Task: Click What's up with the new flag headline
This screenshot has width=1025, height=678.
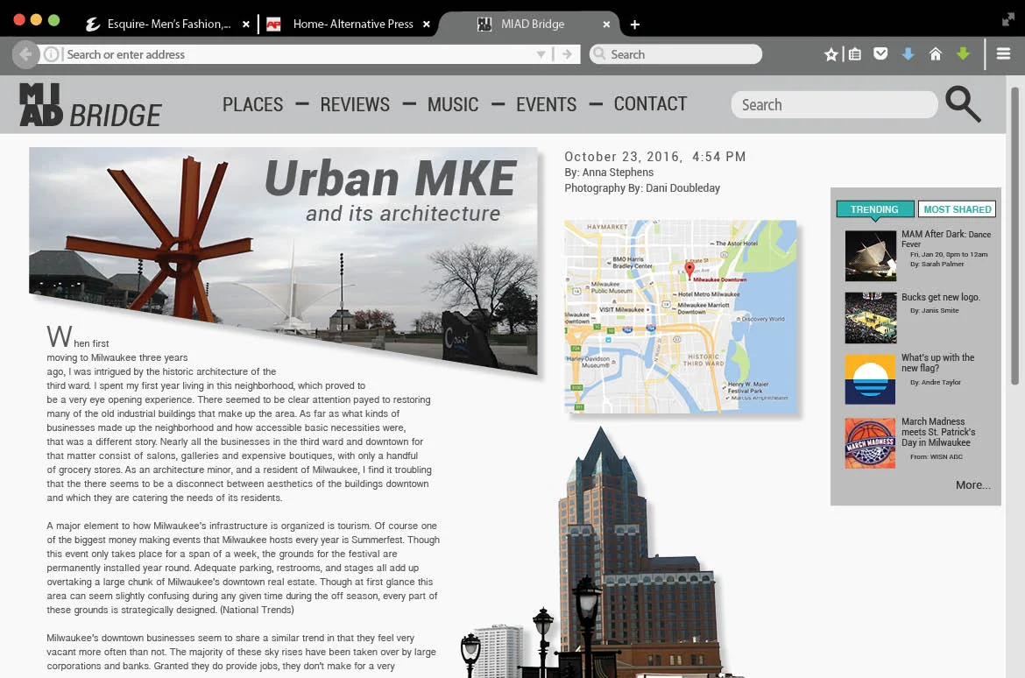Action: [x=938, y=363]
